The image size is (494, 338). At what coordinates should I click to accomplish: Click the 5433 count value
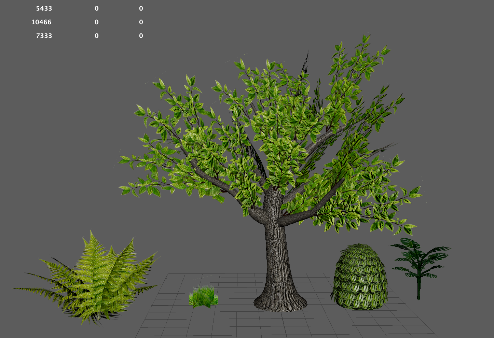[44, 9]
